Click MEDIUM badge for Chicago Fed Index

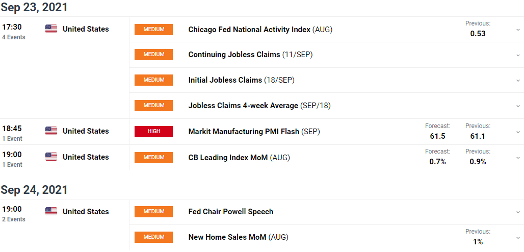coord(154,30)
